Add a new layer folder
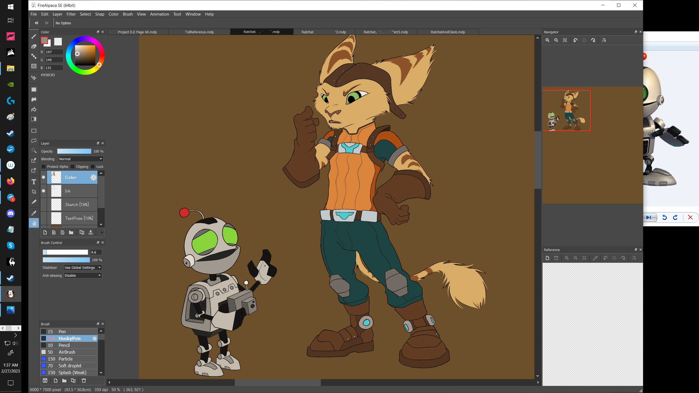 (x=71, y=232)
